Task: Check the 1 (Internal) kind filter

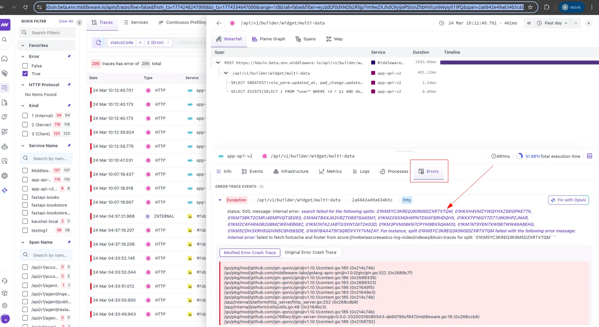Action: tap(25, 115)
